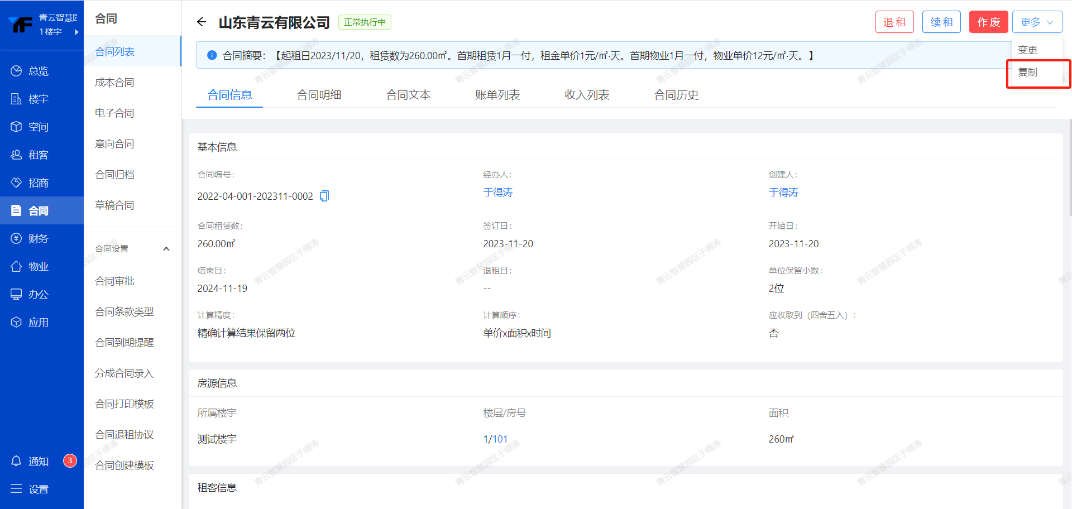The width and height of the screenshot is (1072, 509).
Task: Expand the 更多 dropdown button
Action: (1036, 22)
